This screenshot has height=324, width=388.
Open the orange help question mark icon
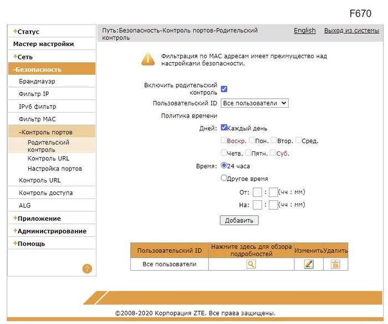[87, 269]
